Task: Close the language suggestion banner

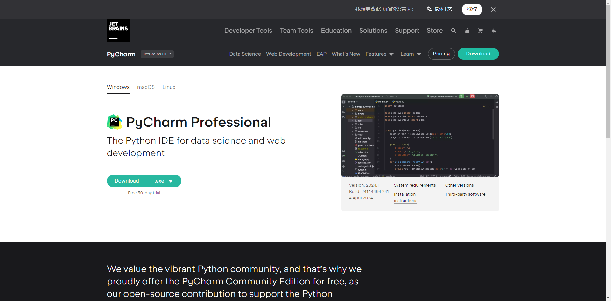Action: [x=493, y=10]
